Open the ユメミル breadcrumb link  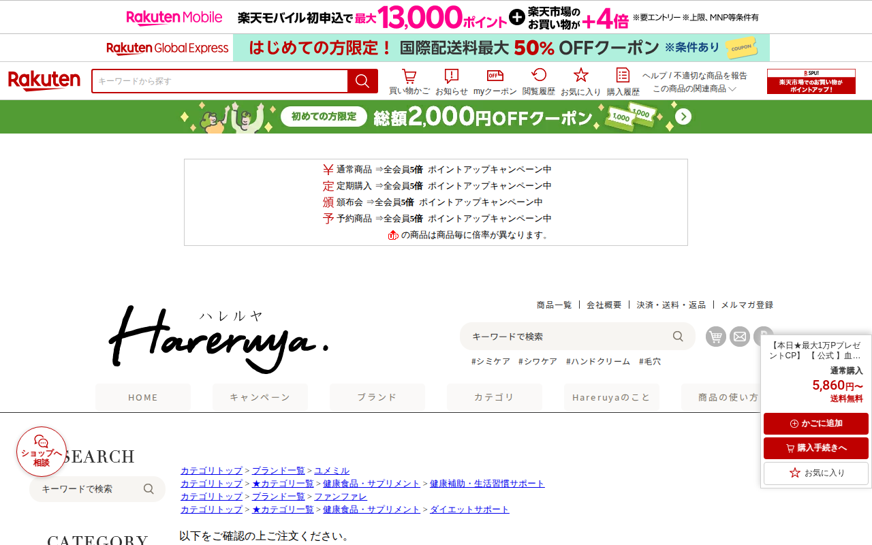[332, 471]
